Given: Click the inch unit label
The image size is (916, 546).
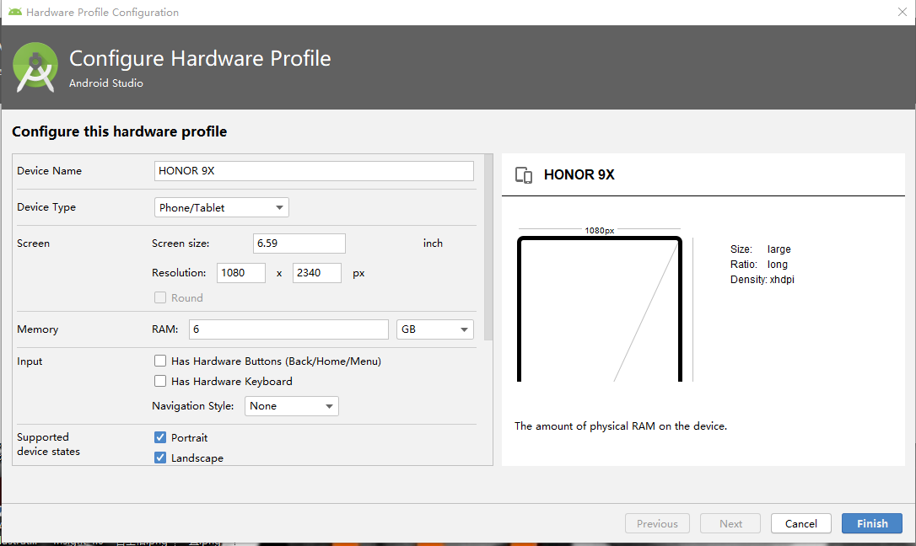Looking at the screenshot, I should coord(433,244).
